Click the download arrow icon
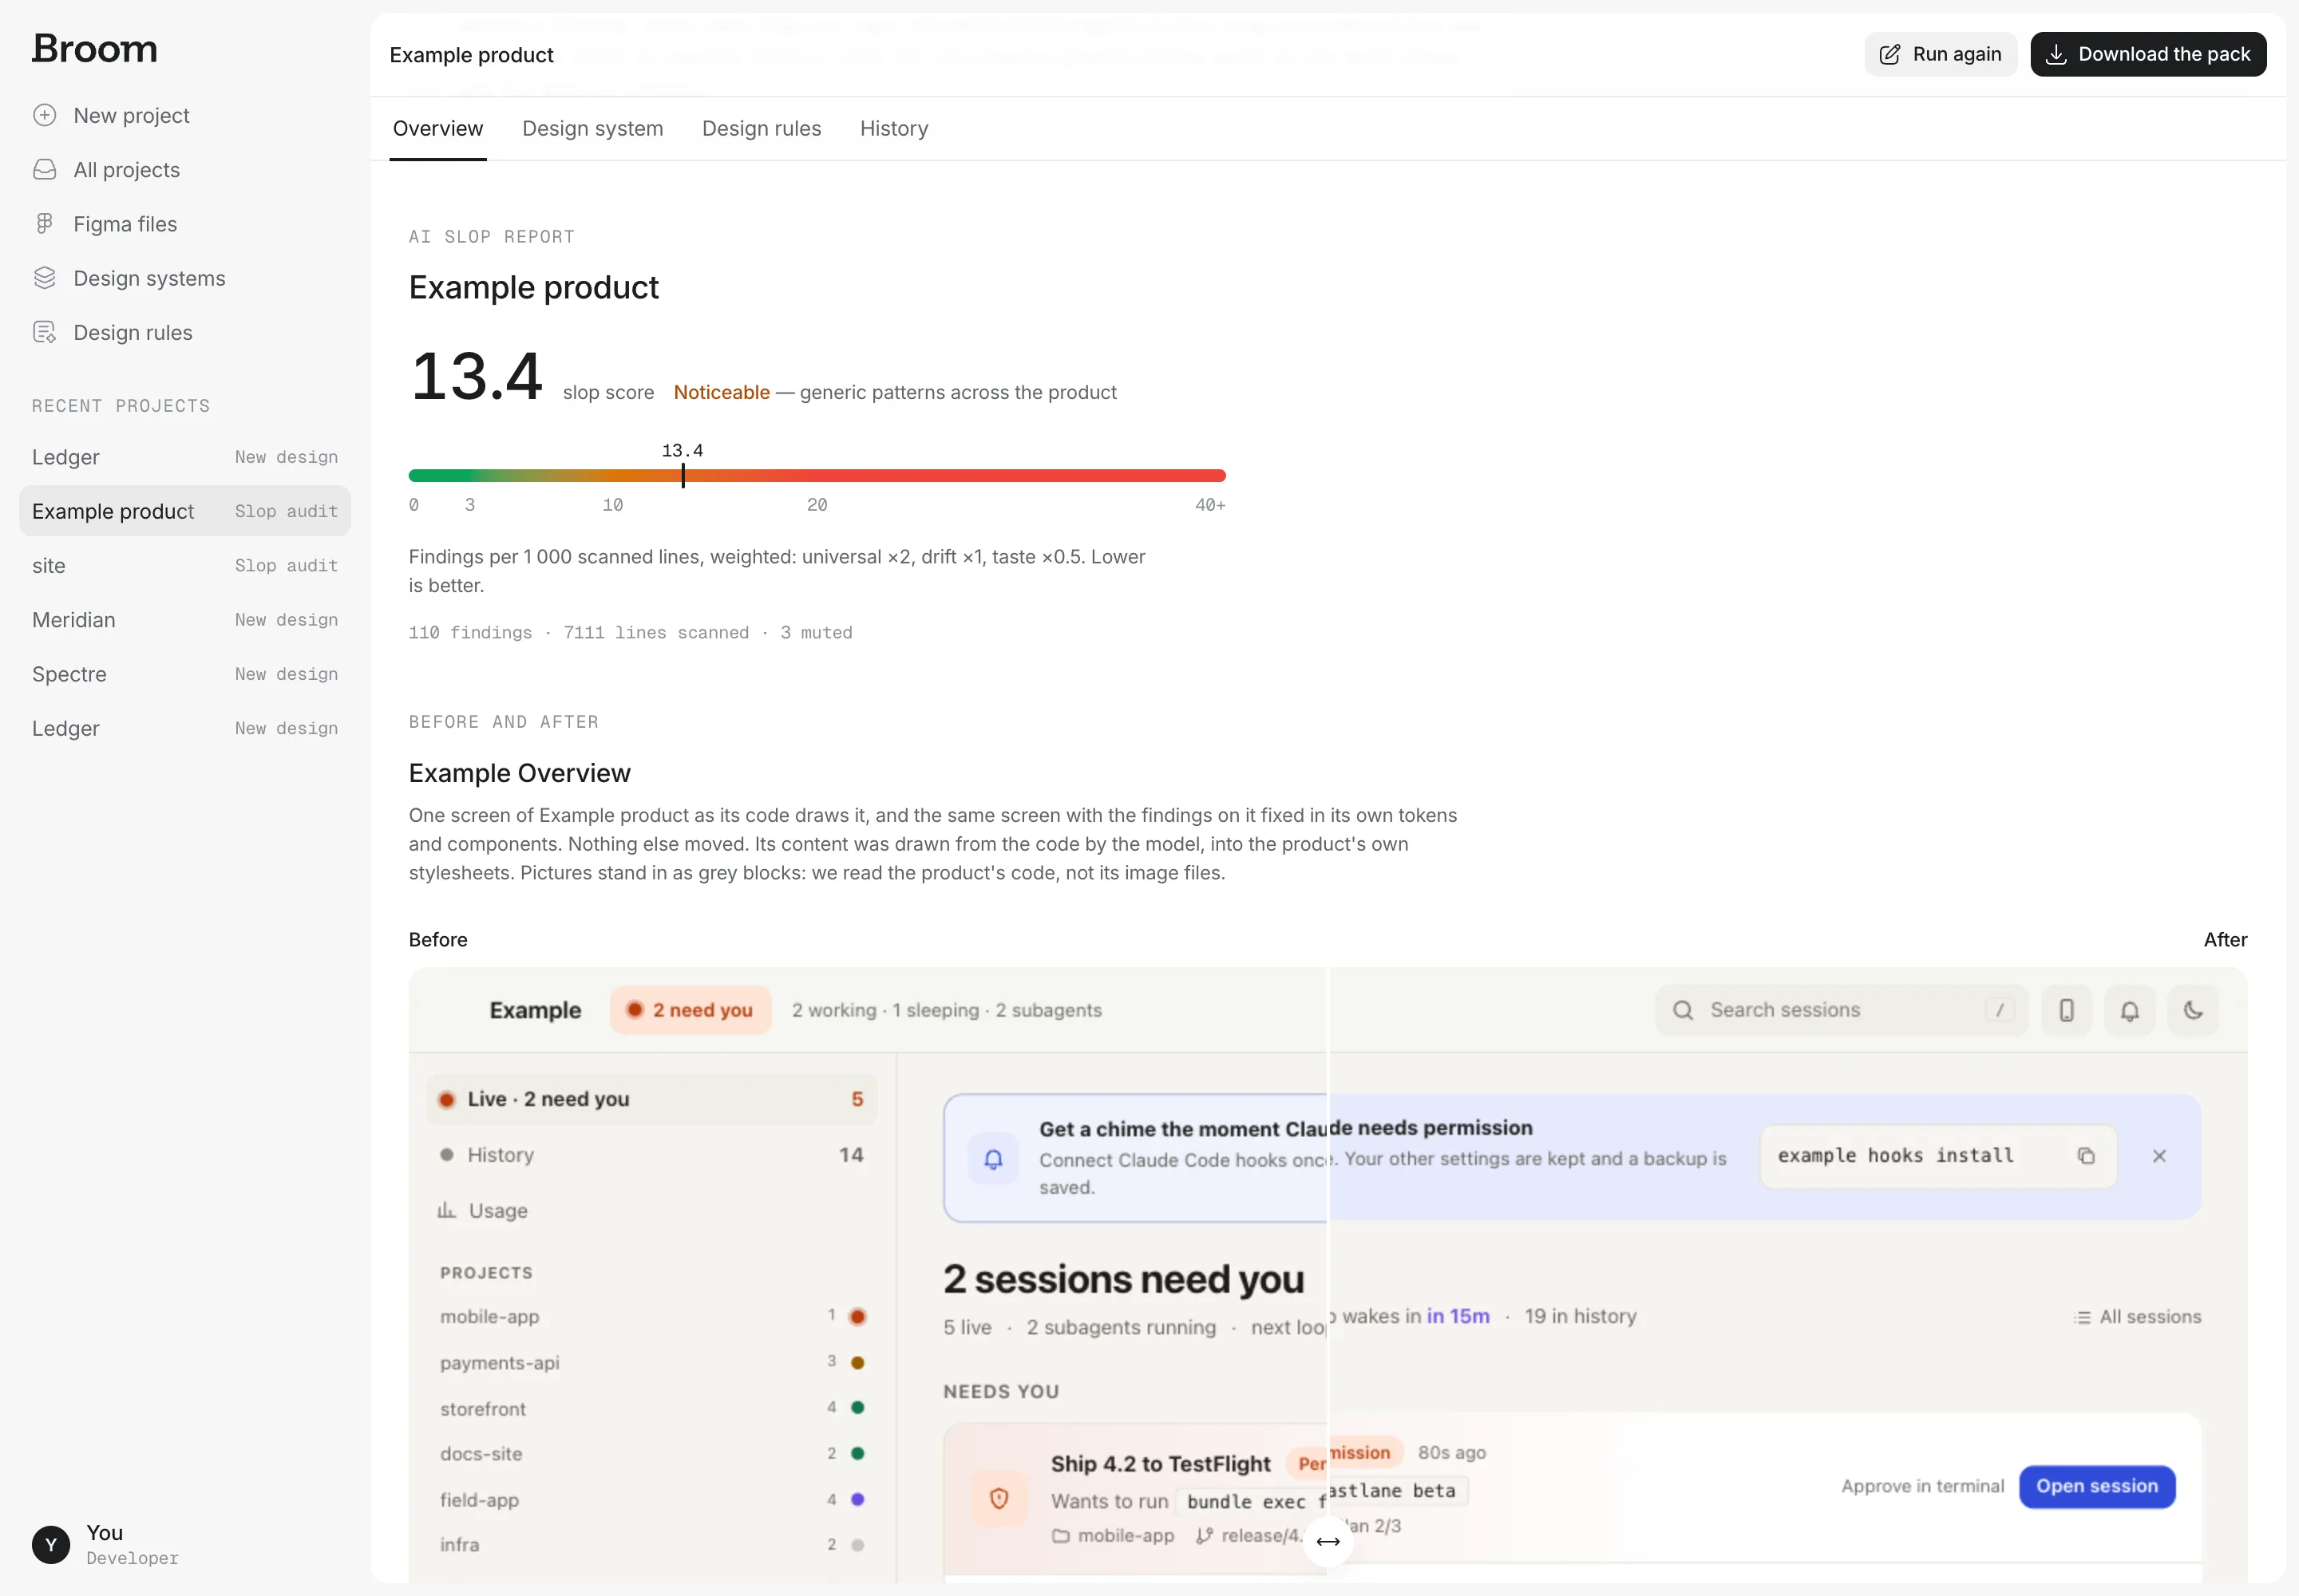 pyautogui.click(x=2056, y=54)
